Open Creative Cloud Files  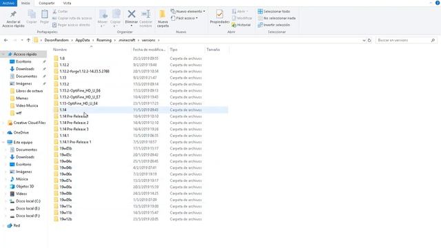[29, 123]
